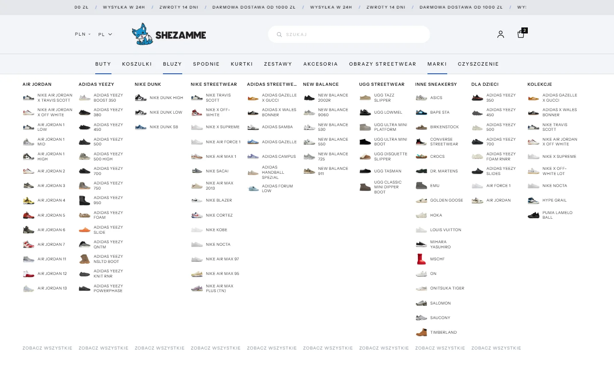Open the shopping cart icon

point(521,34)
